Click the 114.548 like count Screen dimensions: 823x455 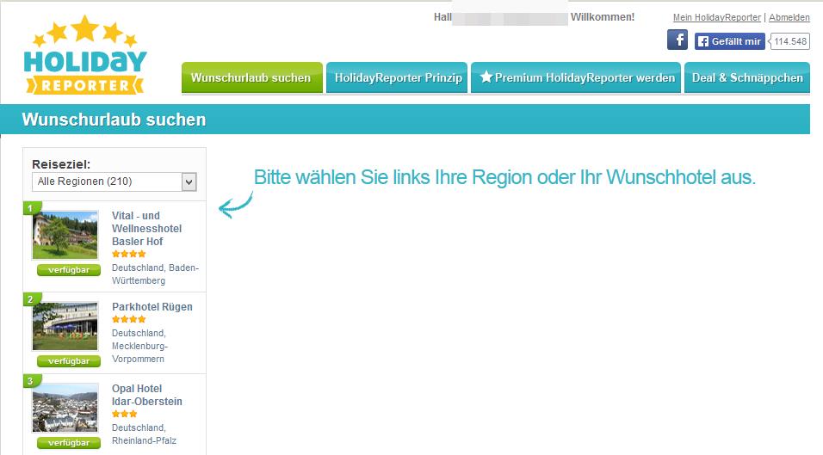point(790,41)
